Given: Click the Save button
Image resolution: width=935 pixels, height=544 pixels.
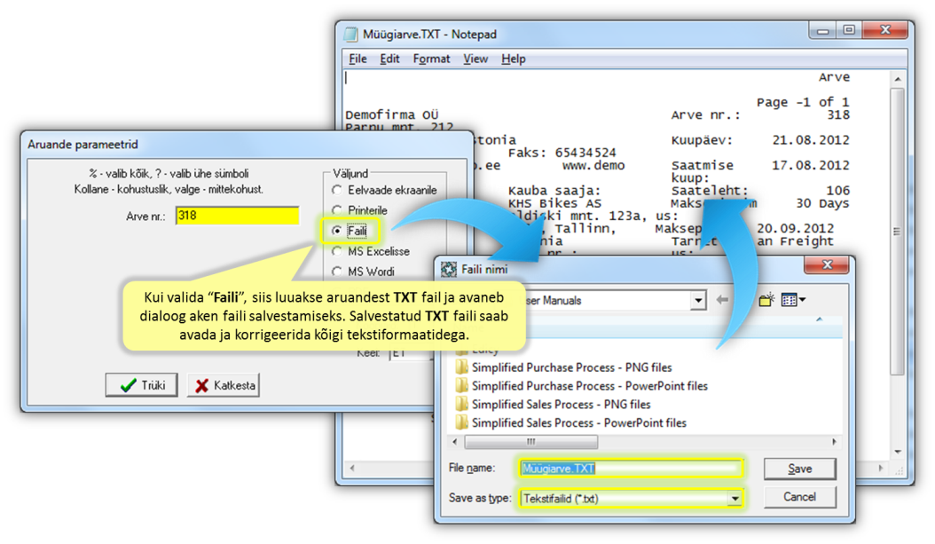Looking at the screenshot, I should pyautogui.click(x=799, y=469).
